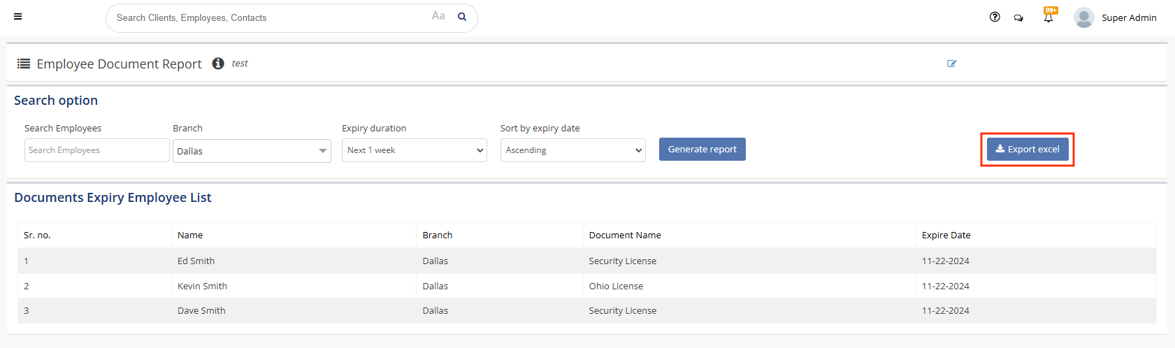The height and width of the screenshot is (348, 1175).
Task: Open the Branch dropdown showing Dallas
Action: (x=252, y=151)
